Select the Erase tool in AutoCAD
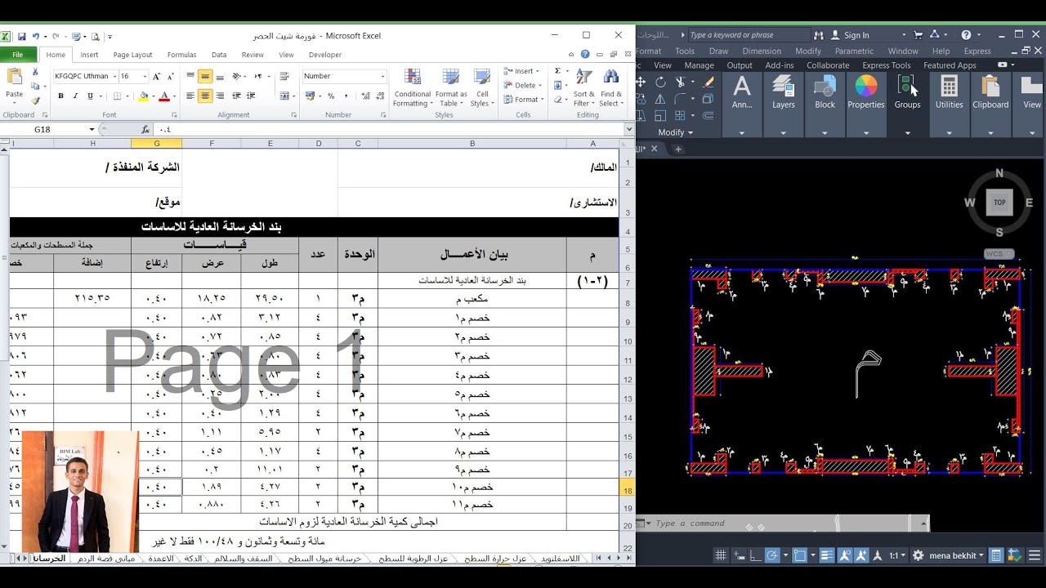The image size is (1046, 588). 708,82
